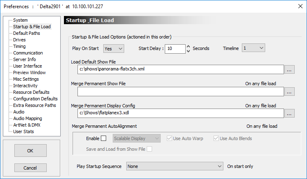Screen dimensions: 307x179
Task: Open the Audio Mapping preferences page
Action: click(27, 118)
